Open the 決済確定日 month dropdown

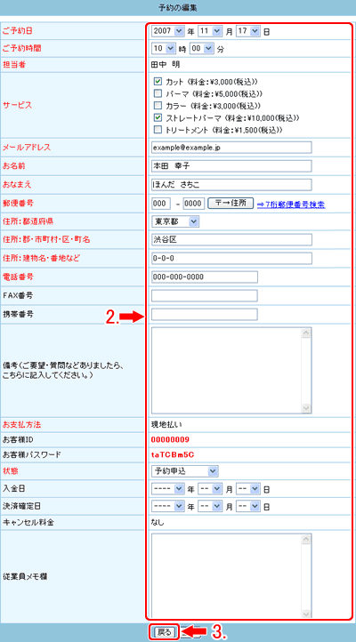(210, 507)
